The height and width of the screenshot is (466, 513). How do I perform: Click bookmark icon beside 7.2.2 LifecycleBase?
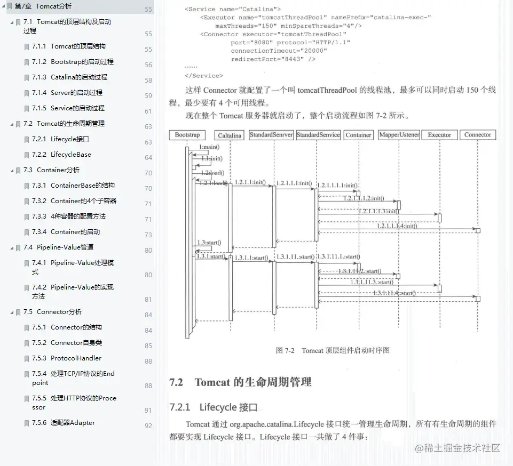pyautogui.click(x=27, y=155)
